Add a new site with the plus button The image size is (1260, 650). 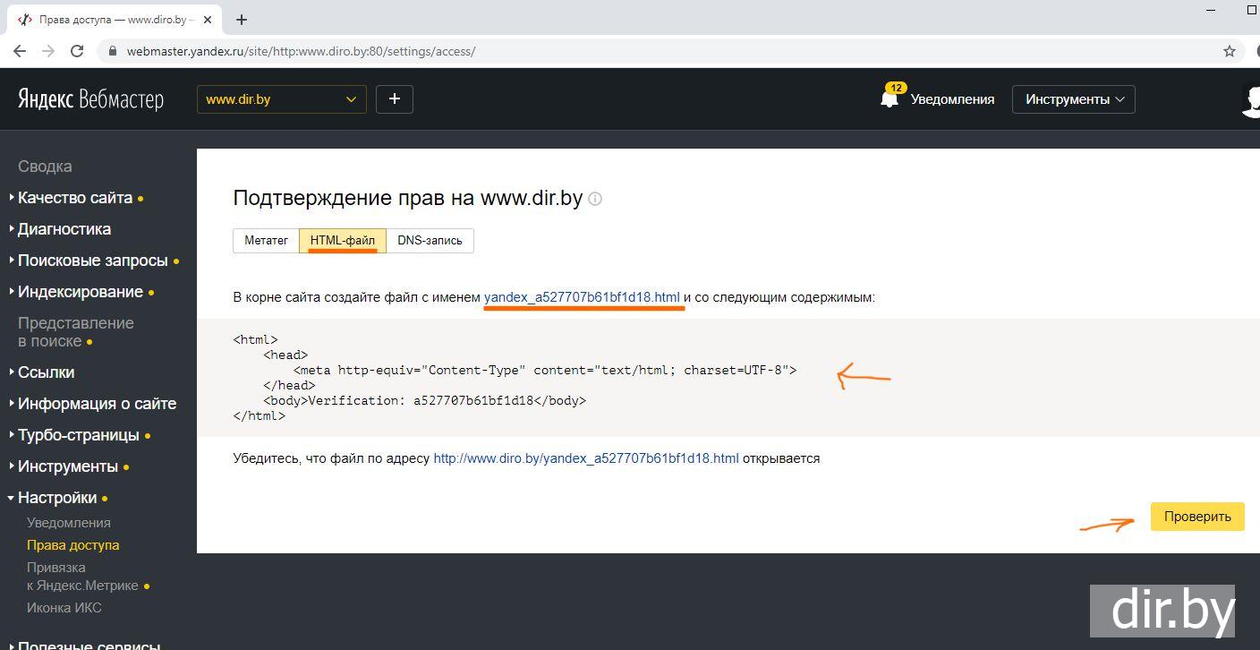395,99
